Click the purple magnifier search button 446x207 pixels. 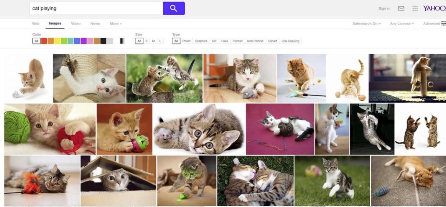pyautogui.click(x=174, y=8)
